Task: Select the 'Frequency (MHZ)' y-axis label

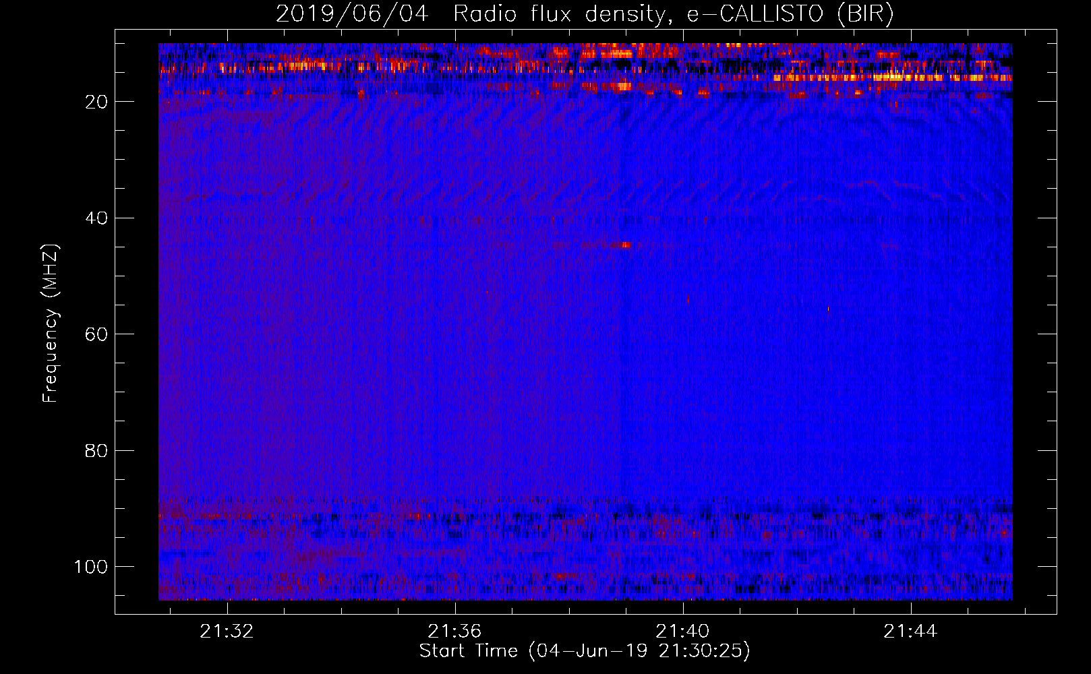Action: 51,323
